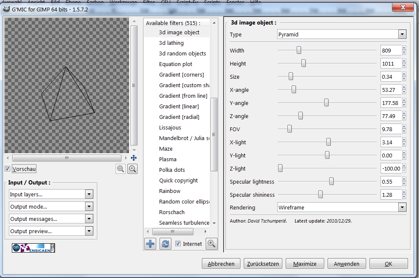Select the Gradient [radial] filter
Image resolution: width=419 pixels, height=278 pixels.
[179, 117]
